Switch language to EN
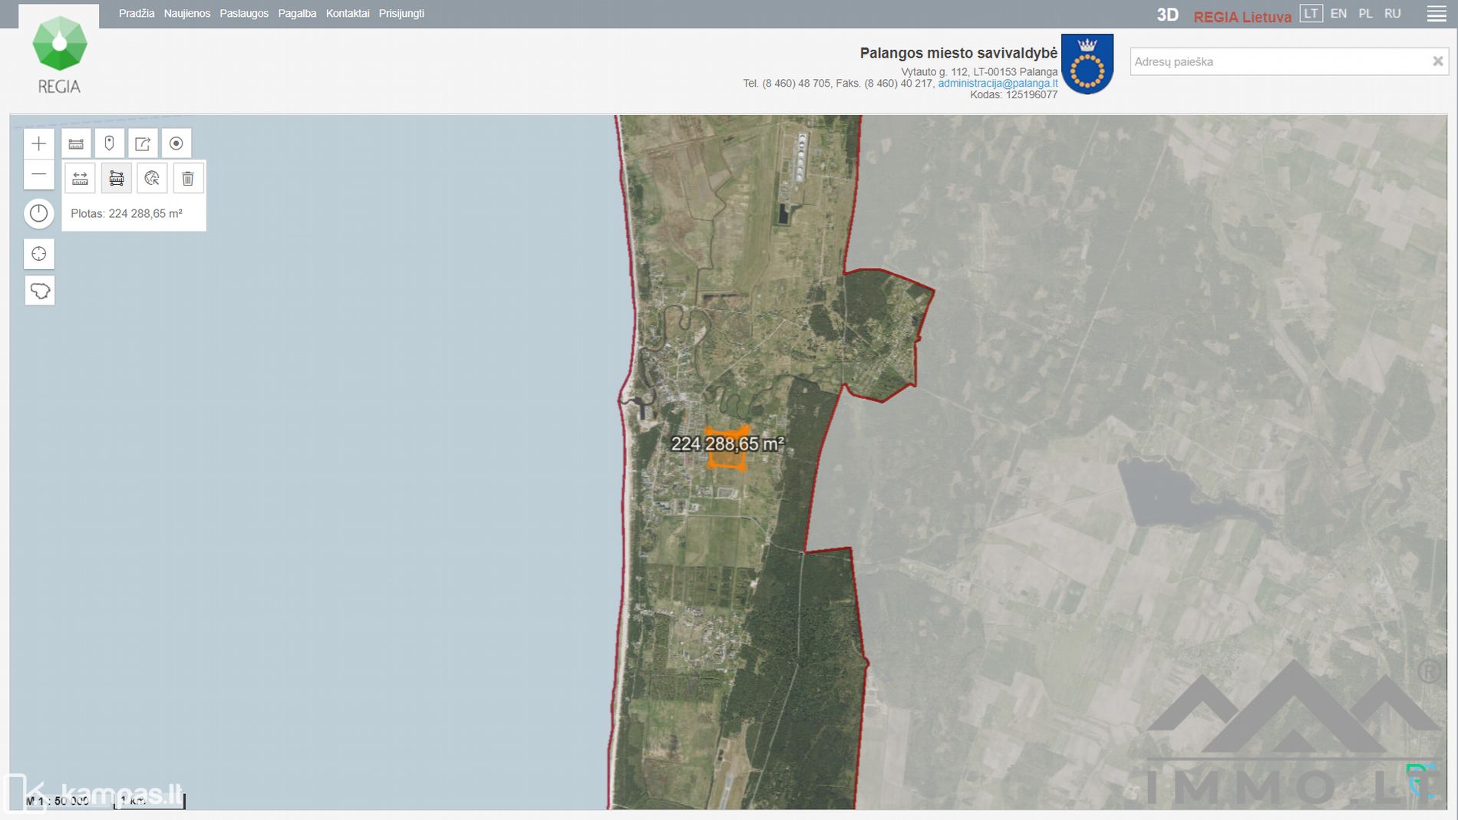Image resolution: width=1458 pixels, height=820 pixels. pyautogui.click(x=1338, y=14)
